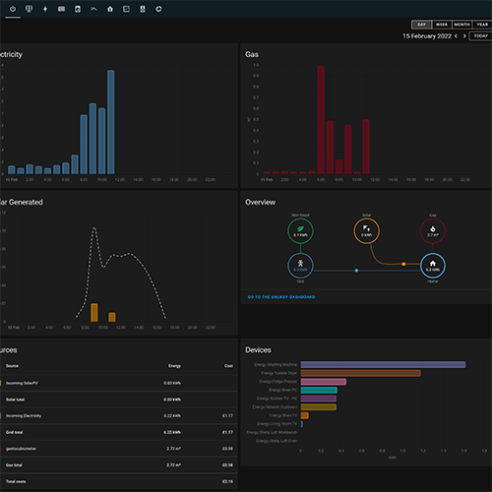Open the first dashboard tab with underlined icon
This screenshot has height=492, width=492.
click(13, 9)
